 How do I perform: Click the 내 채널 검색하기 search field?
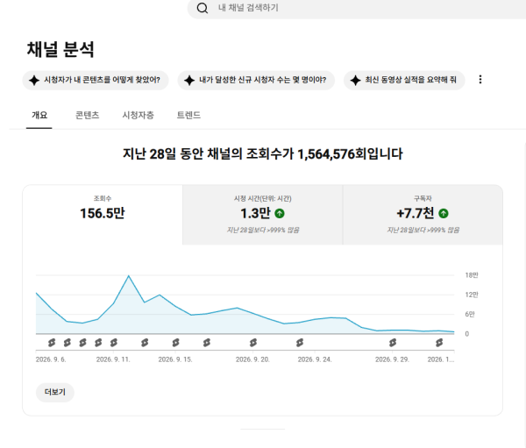357,8
